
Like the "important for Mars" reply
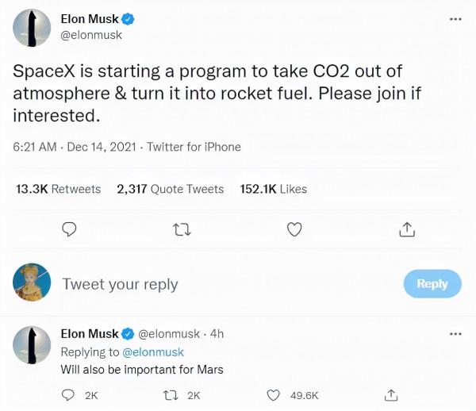click(x=274, y=394)
